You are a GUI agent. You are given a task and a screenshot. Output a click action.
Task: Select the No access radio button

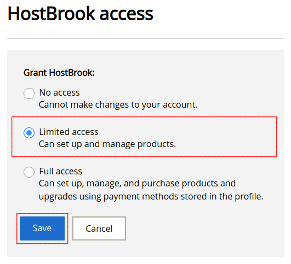pyautogui.click(x=29, y=93)
